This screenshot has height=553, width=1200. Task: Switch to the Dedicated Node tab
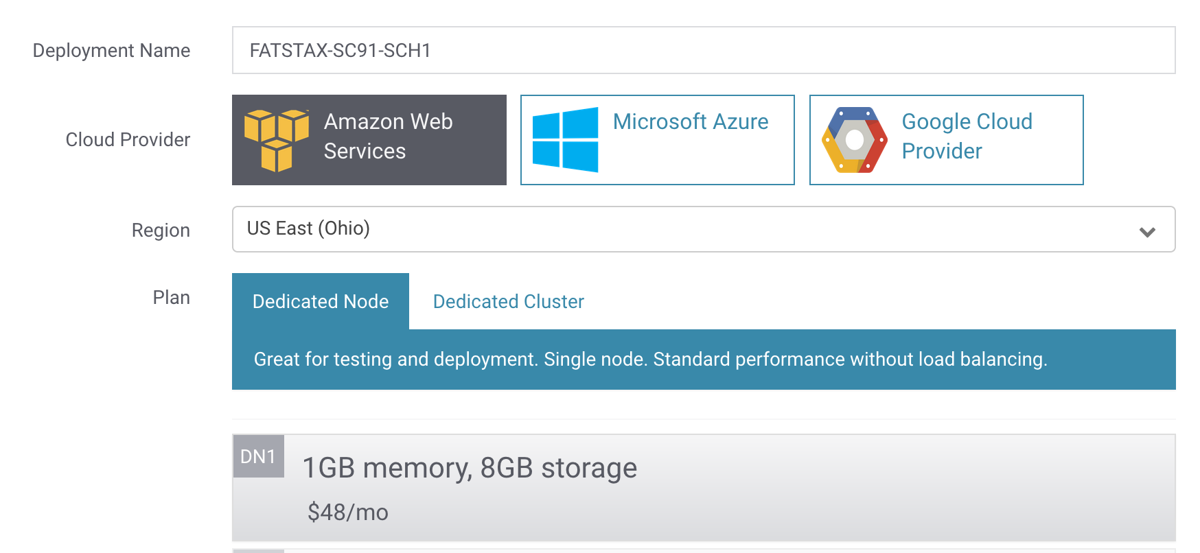click(321, 302)
